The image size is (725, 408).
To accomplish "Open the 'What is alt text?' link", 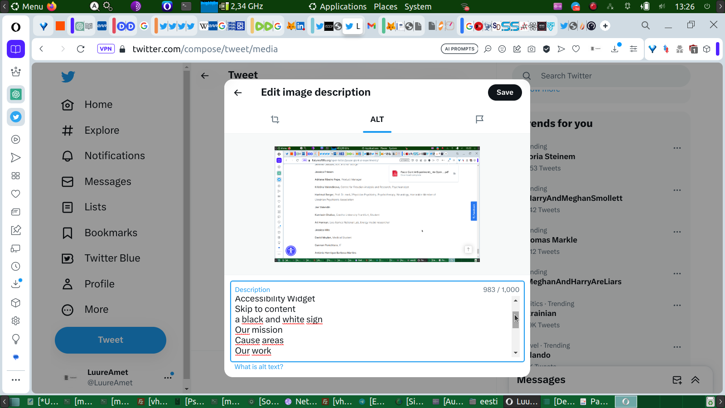I will pos(259,367).
